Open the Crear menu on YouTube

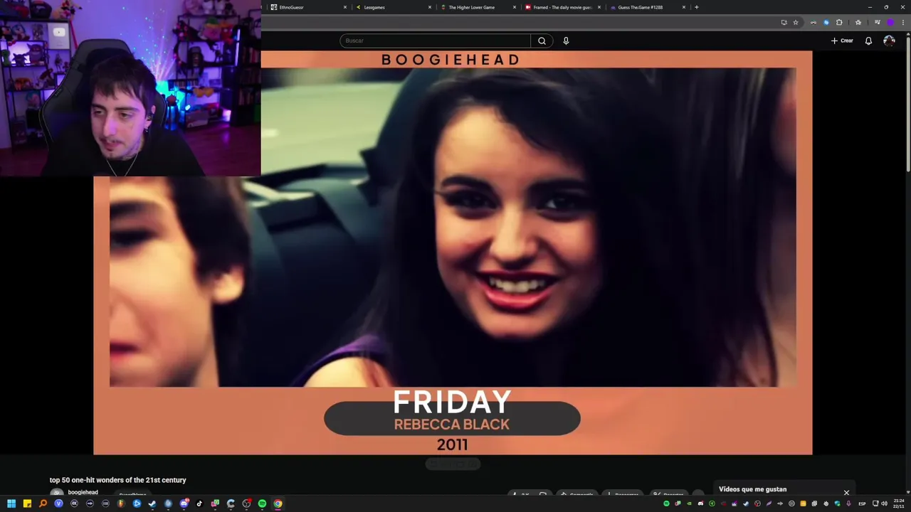click(x=842, y=41)
